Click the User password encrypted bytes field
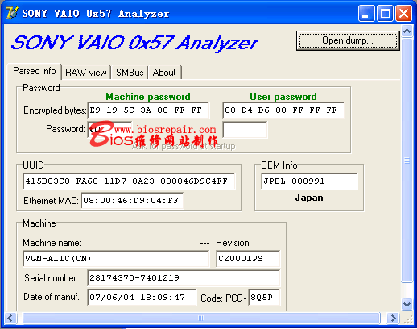 283,110
